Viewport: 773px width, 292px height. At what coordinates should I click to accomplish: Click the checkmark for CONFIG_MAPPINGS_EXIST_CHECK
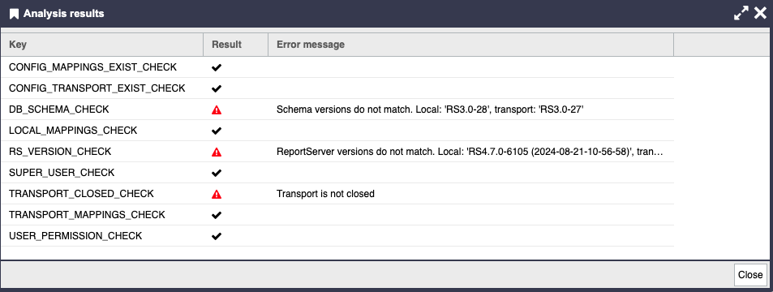[216, 67]
